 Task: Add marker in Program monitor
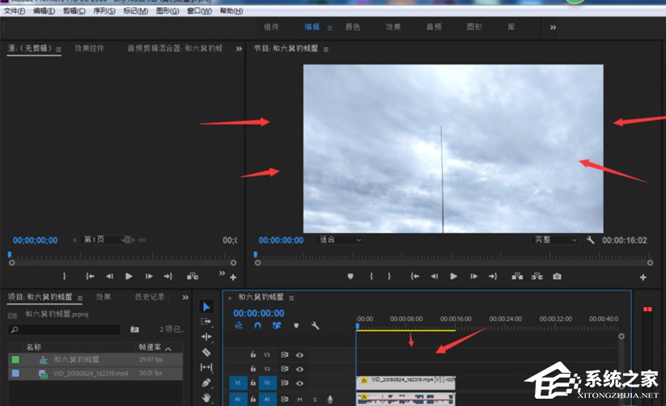tap(350, 277)
